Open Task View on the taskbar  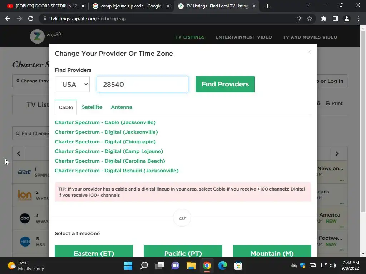click(x=160, y=265)
